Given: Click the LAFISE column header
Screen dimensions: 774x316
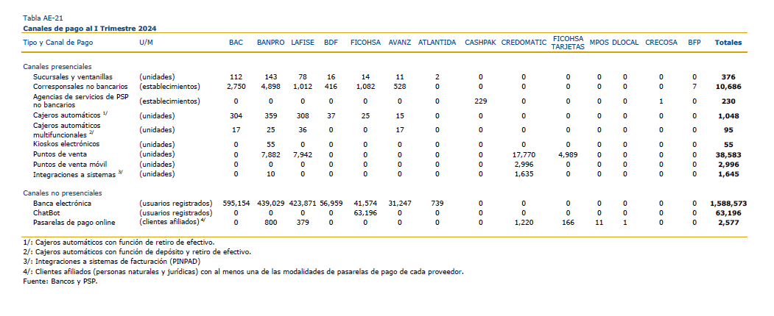Looking at the screenshot, I should click(x=303, y=43).
